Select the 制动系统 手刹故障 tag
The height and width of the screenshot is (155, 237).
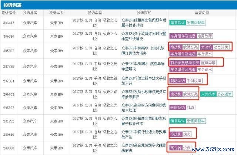click(186, 81)
